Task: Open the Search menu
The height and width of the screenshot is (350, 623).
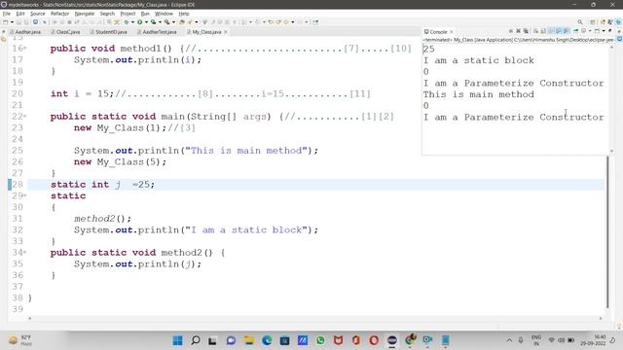Action: point(107,14)
